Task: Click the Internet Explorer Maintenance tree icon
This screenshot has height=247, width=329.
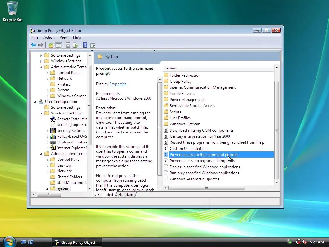Action: (x=53, y=148)
